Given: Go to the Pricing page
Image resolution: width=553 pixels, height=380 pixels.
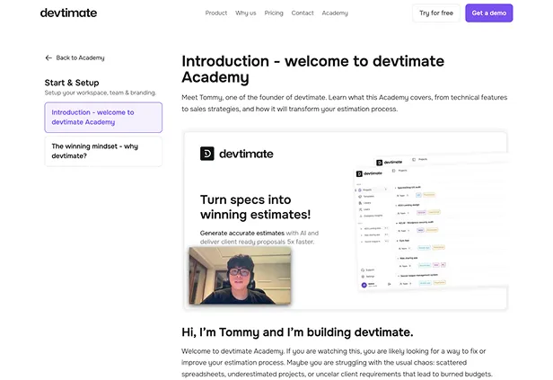Looking at the screenshot, I should [x=274, y=13].
